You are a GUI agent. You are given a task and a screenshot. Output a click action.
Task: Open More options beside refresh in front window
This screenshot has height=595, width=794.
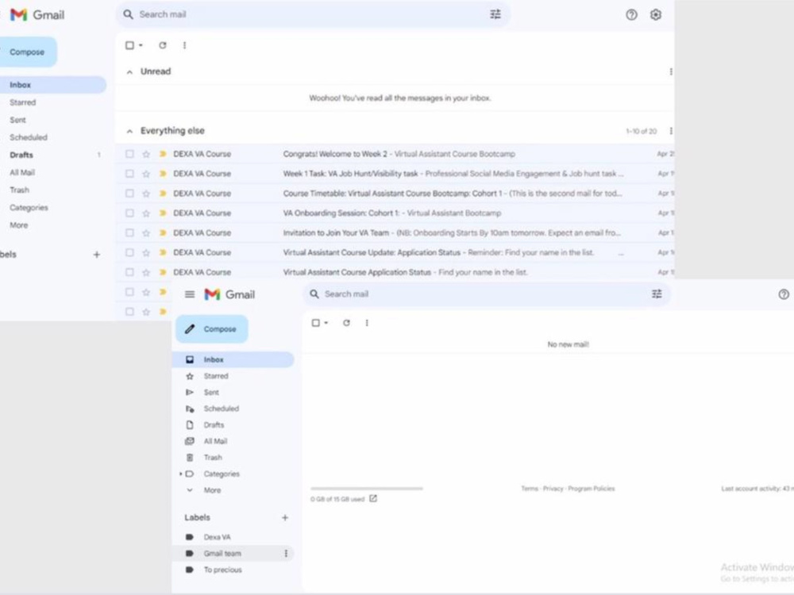tap(367, 323)
